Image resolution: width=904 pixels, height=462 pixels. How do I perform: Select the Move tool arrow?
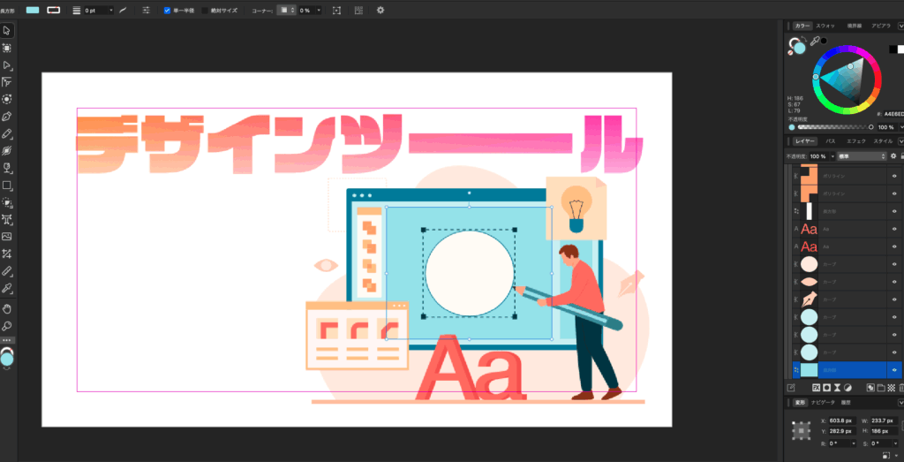pyautogui.click(x=7, y=31)
